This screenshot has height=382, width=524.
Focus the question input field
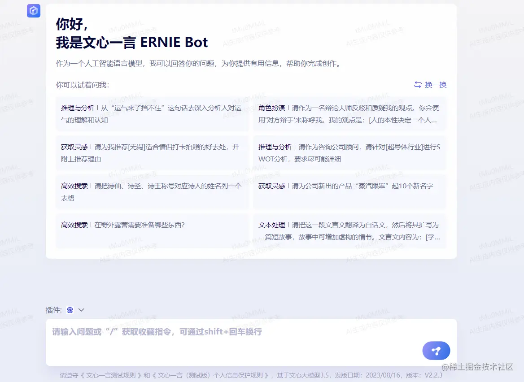(251, 342)
